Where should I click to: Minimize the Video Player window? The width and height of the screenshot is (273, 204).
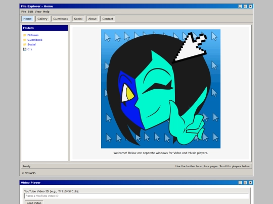click(240, 183)
